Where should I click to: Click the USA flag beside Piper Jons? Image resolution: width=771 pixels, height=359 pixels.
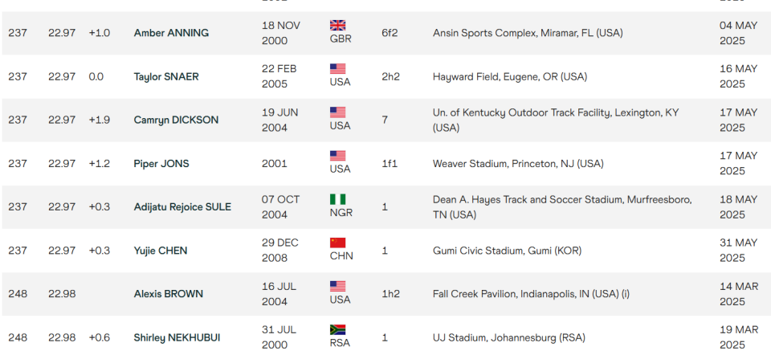337,156
